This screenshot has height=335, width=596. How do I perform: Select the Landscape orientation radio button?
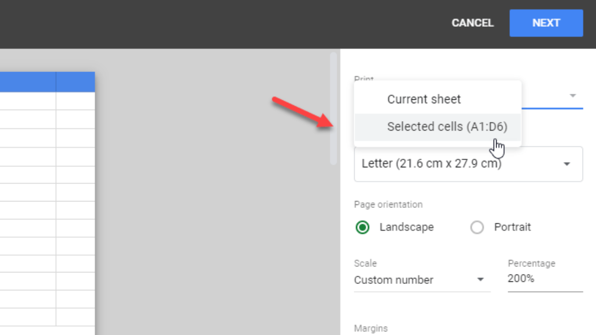click(x=362, y=227)
